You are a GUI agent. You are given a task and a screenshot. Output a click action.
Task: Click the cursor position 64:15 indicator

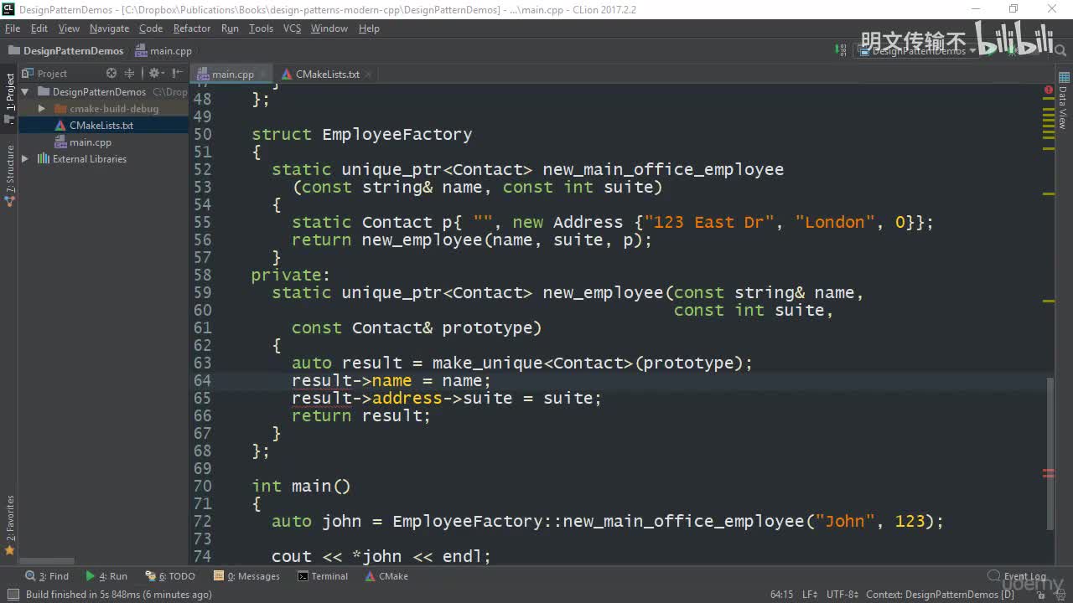781,595
